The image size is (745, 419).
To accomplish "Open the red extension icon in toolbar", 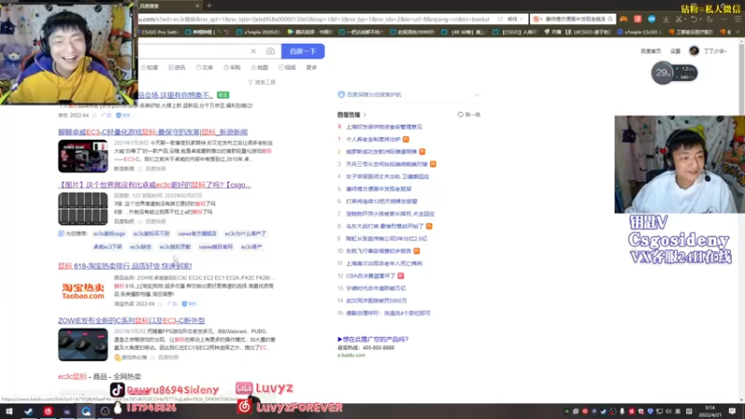I will 638,19.
